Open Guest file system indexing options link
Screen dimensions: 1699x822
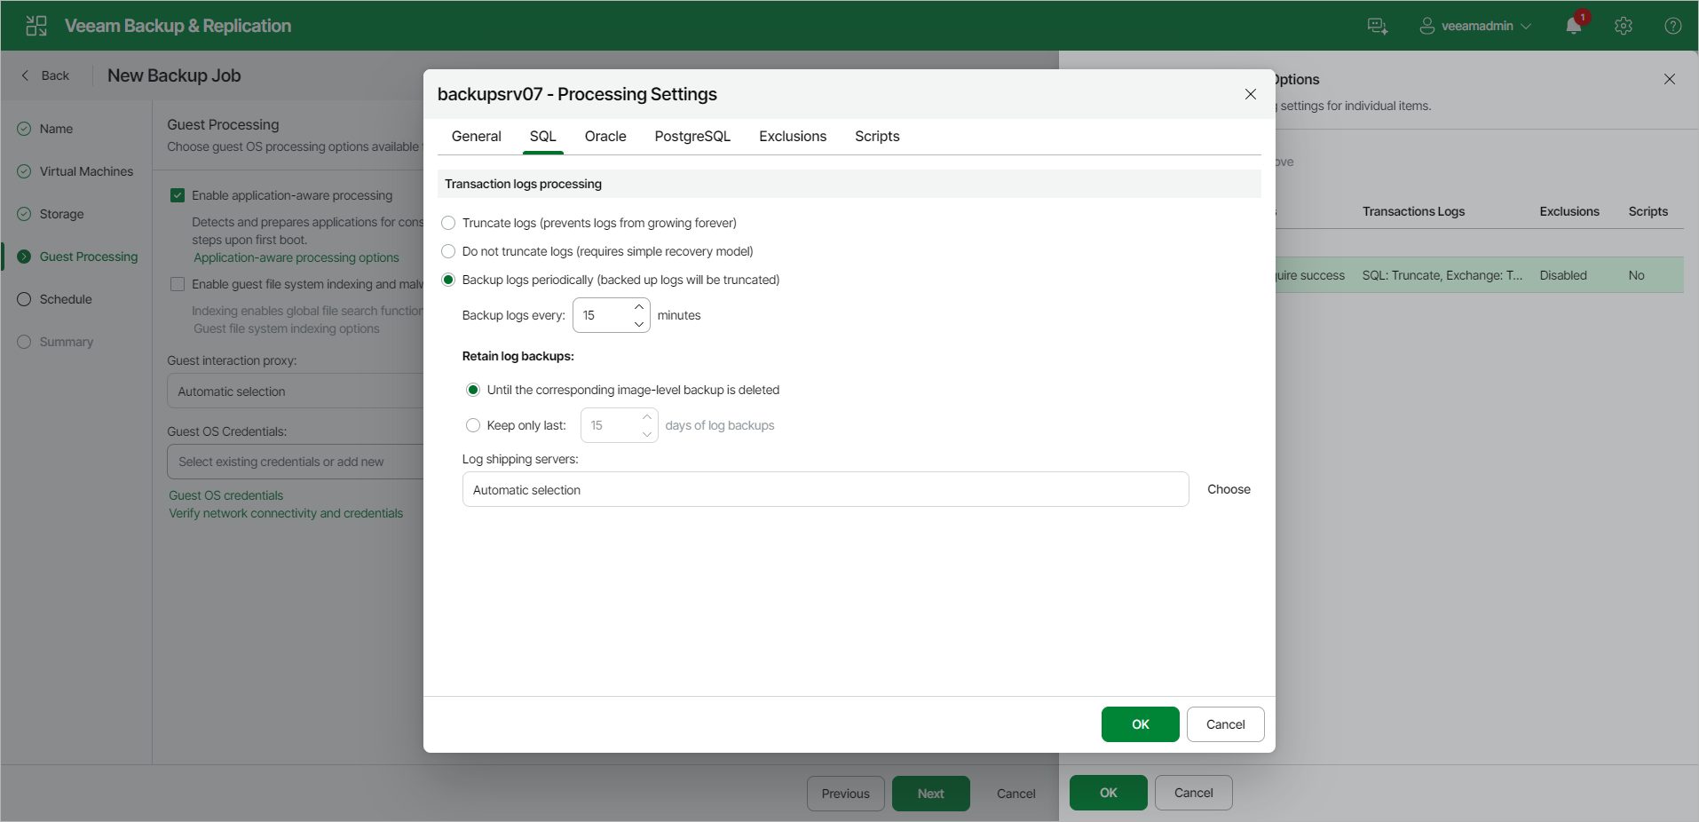click(287, 328)
